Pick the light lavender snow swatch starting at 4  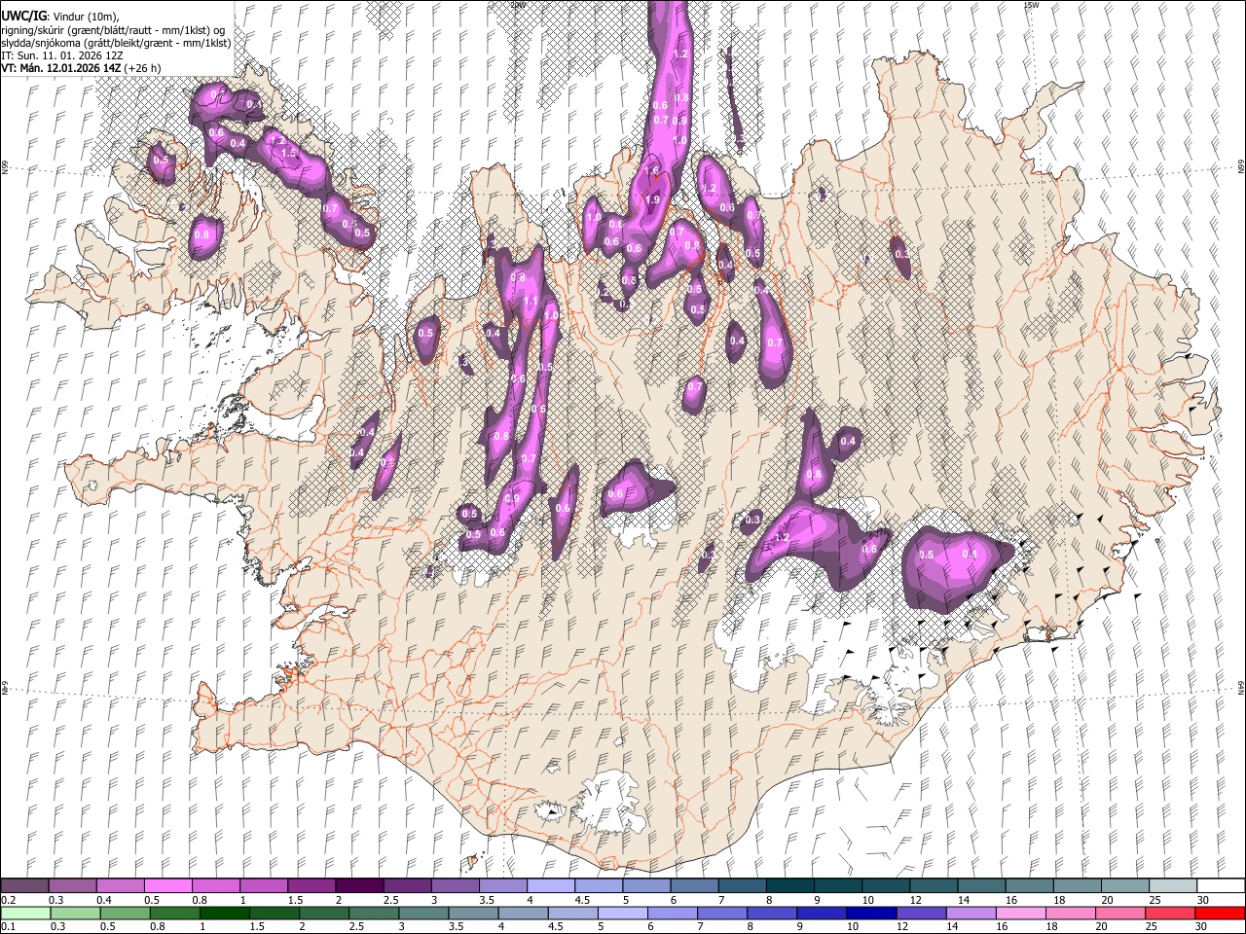click(x=549, y=886)
